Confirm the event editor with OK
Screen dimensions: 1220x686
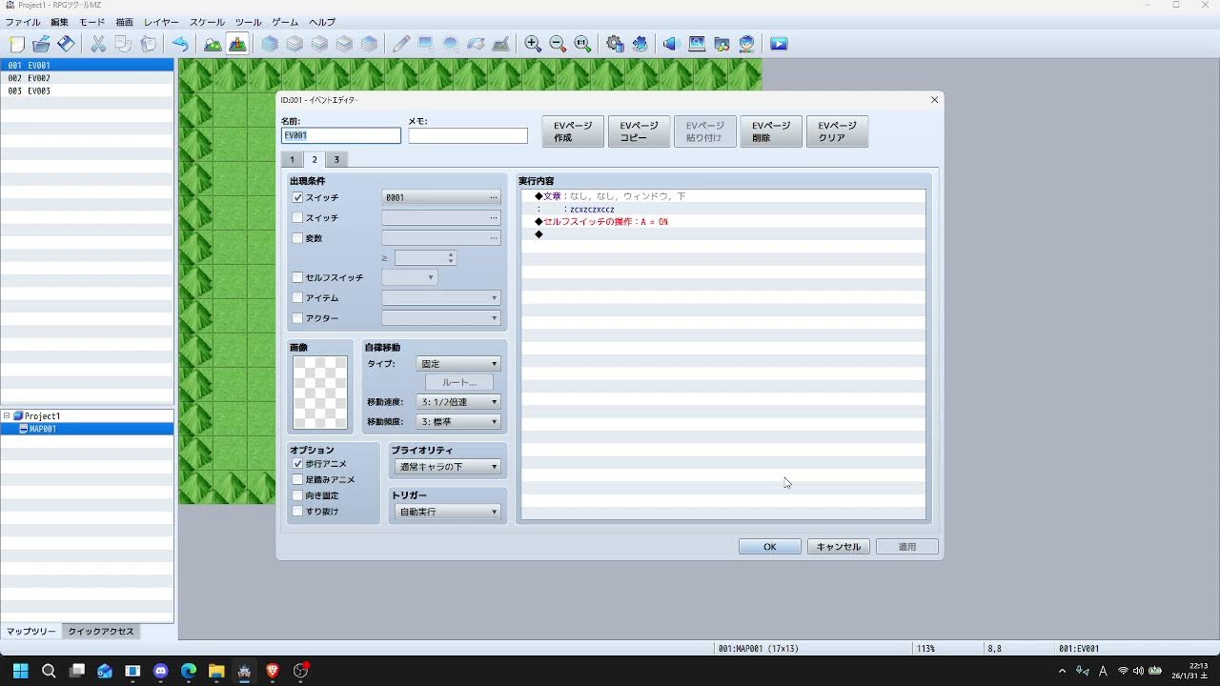(x=769, y=547)
